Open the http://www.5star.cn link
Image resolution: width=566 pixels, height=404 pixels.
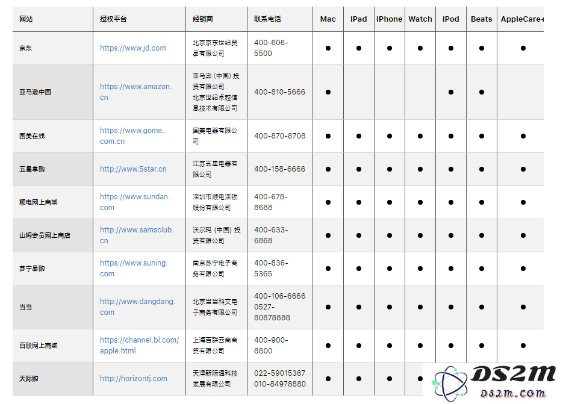coord(133,169)
